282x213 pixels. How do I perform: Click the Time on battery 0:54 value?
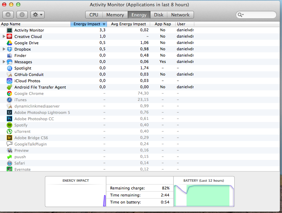[165, 202]
